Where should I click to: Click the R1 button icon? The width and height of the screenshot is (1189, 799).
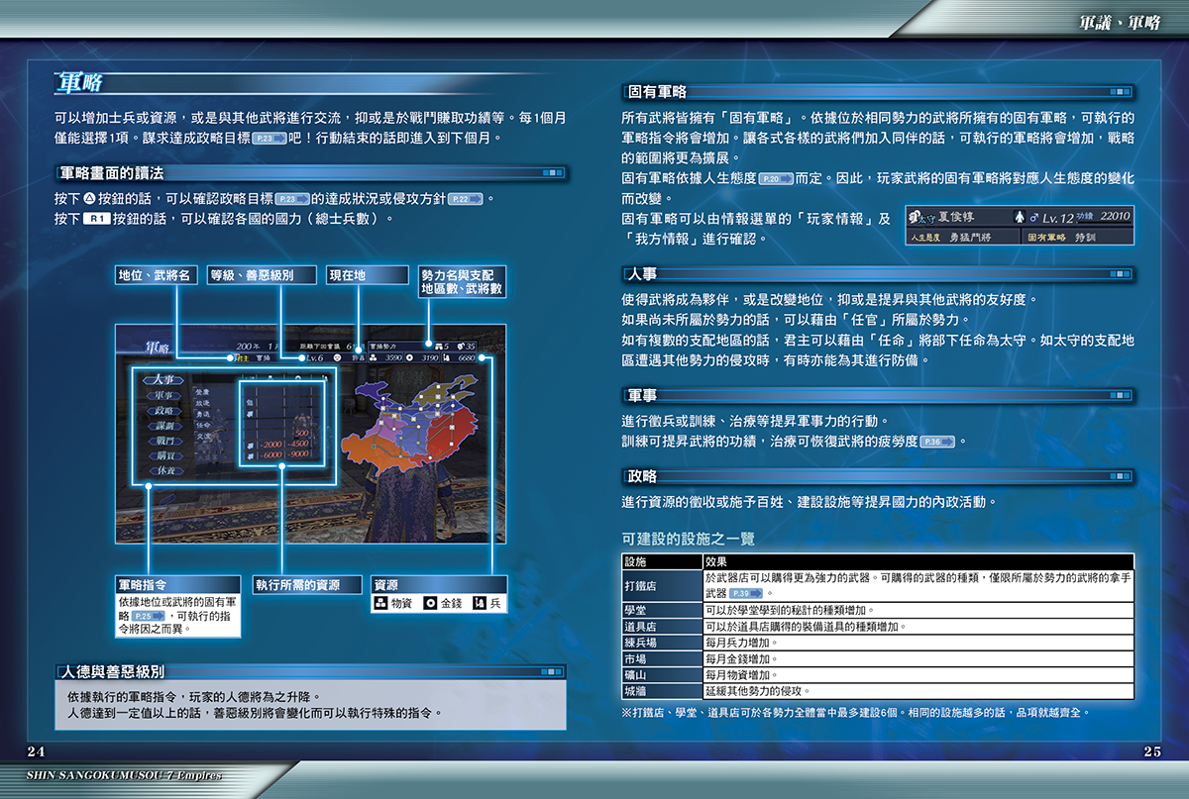click(x=95, y=219)
